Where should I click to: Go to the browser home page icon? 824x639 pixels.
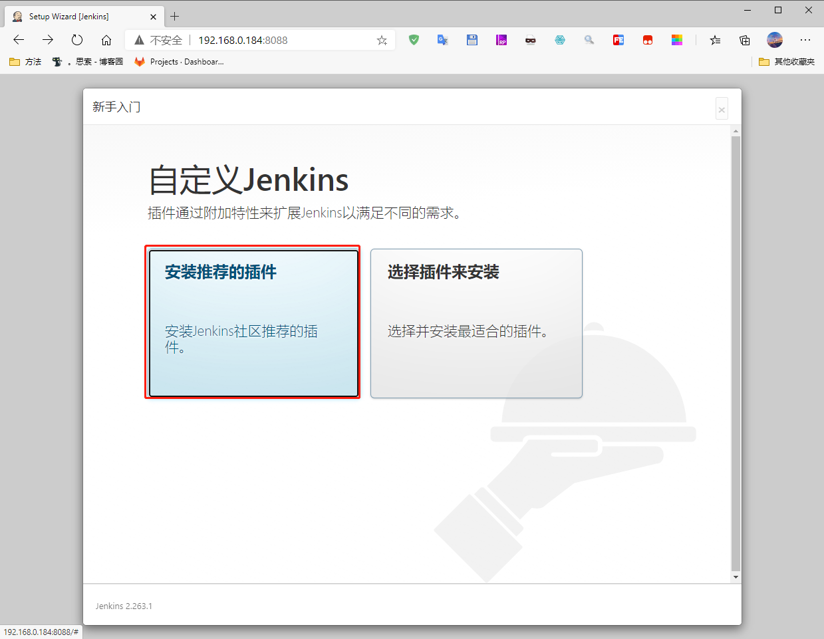pyautogui.click(x=106, y=40)
